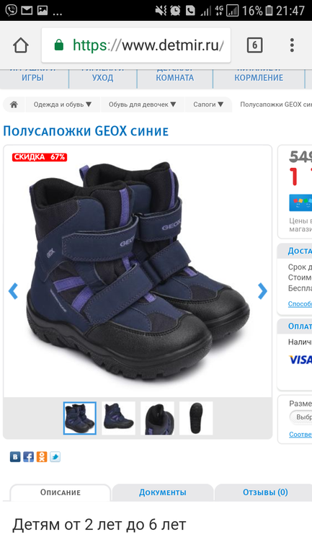
Task: Share on VK social icon
Action: pos(15,457)
